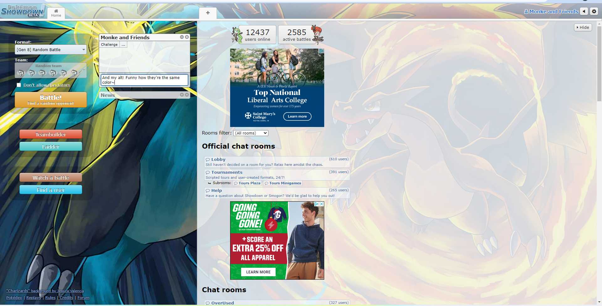The image size is (602, 306).
Task: Join the Tournaments chat room
Action: [277, 175]
